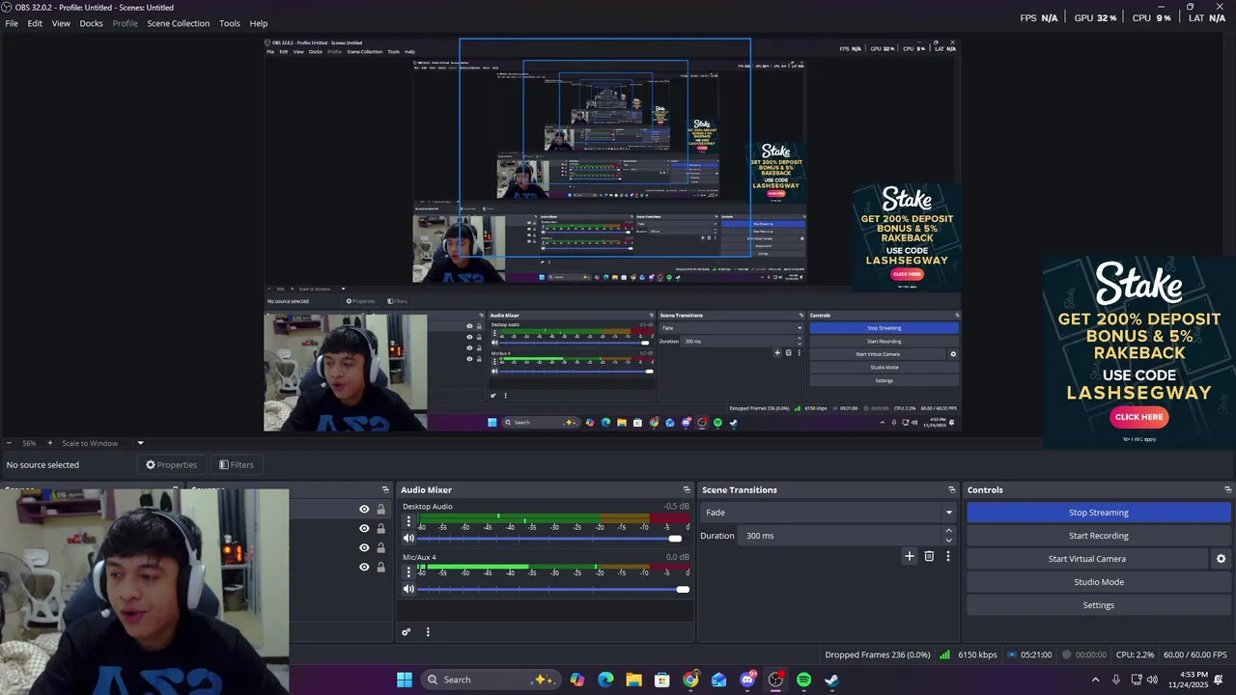Click the large Stake ad in preview
This screenshot has width=1236, height=695.
point(1139,351)
